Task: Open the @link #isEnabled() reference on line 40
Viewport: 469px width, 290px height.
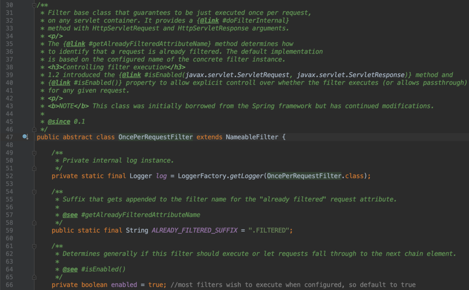Action: (85, 83)
